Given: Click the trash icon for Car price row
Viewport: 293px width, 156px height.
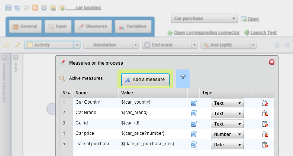Looking at the screenshot, I should click(x=265, y=134).
